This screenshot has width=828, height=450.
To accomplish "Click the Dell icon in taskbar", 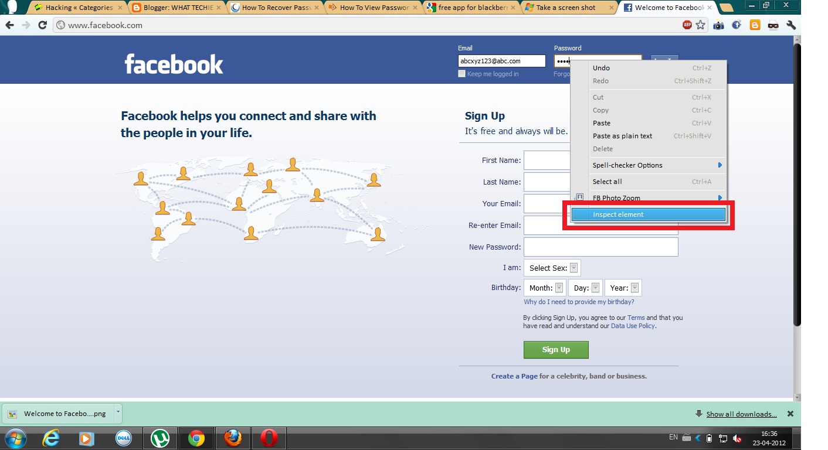I will click(x=123, y=438).
